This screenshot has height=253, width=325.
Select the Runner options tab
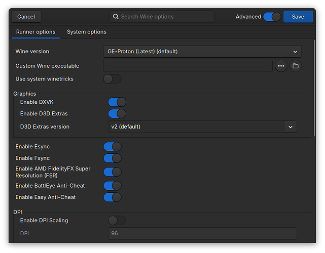(x=35, y=32)
